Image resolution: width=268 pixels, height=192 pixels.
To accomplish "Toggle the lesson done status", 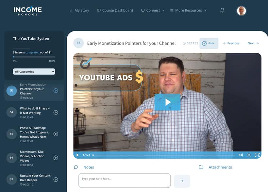I will (x=209, y=43).
